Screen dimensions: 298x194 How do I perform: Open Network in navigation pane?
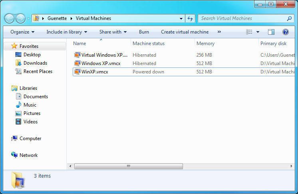[x=28, y=155]
